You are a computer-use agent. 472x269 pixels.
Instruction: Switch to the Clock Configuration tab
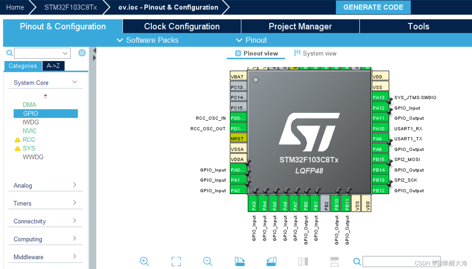pos(182,26)
